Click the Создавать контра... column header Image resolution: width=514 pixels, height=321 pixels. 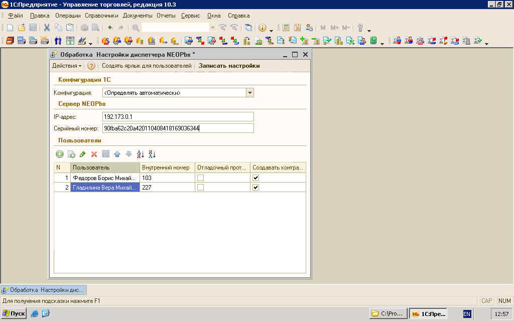(x=278, y=168)
